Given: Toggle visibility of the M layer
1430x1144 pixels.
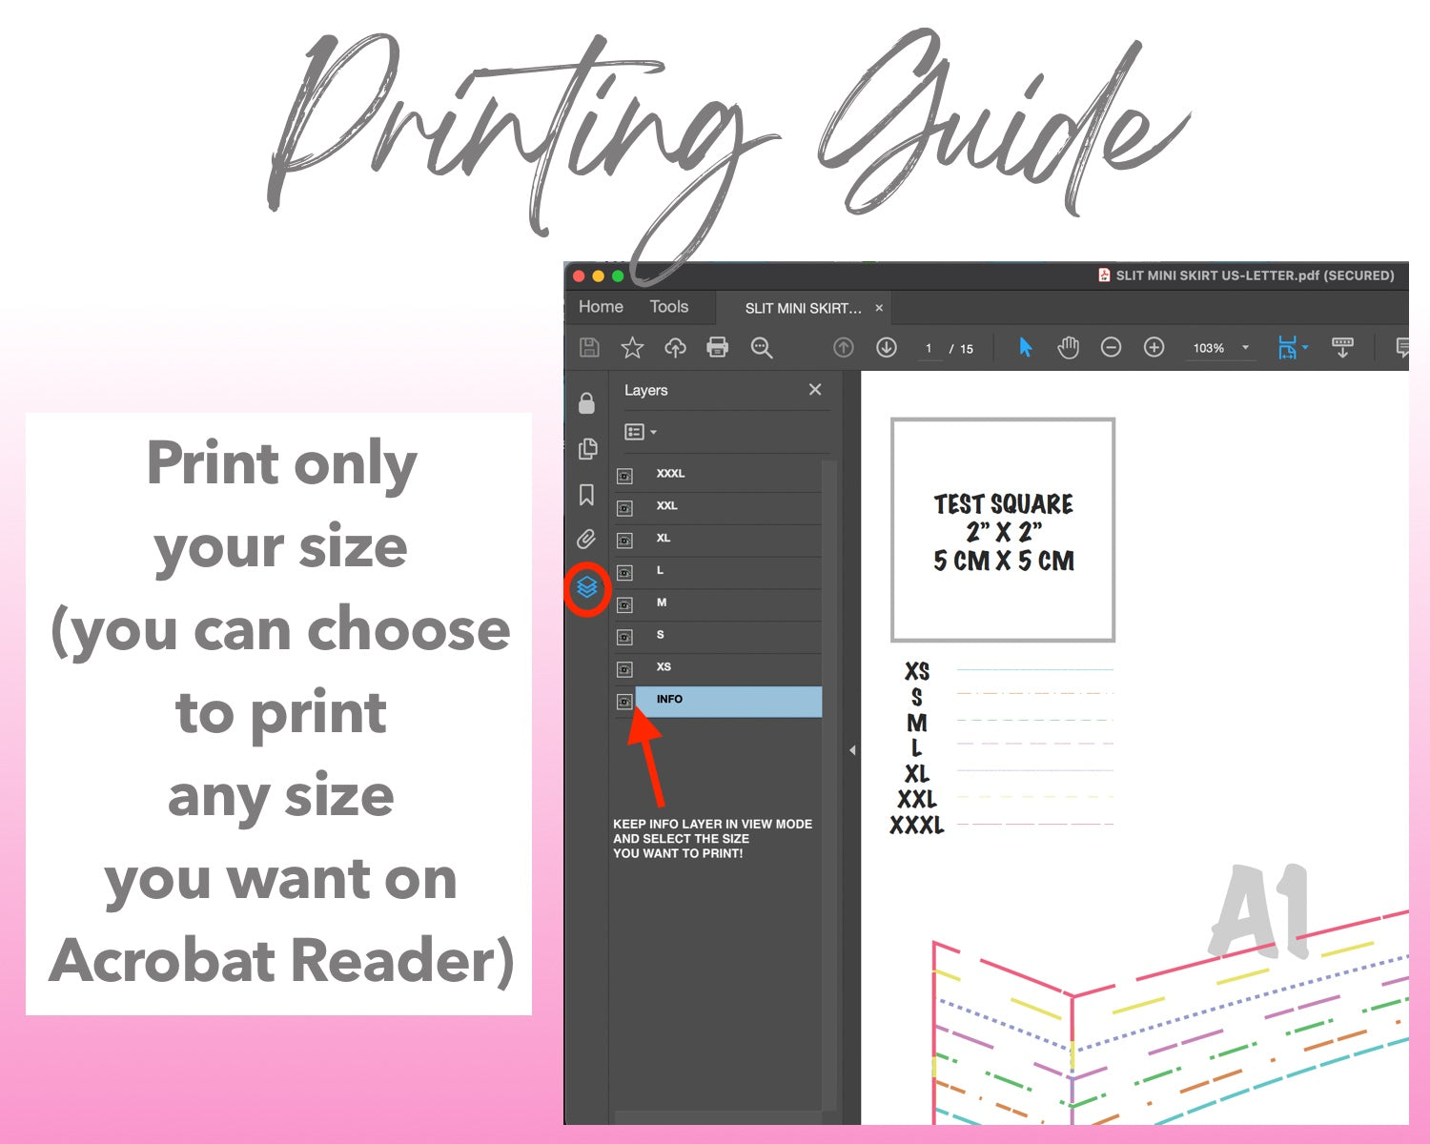Looking at the screenshot, I should click(x=624, y=605).
